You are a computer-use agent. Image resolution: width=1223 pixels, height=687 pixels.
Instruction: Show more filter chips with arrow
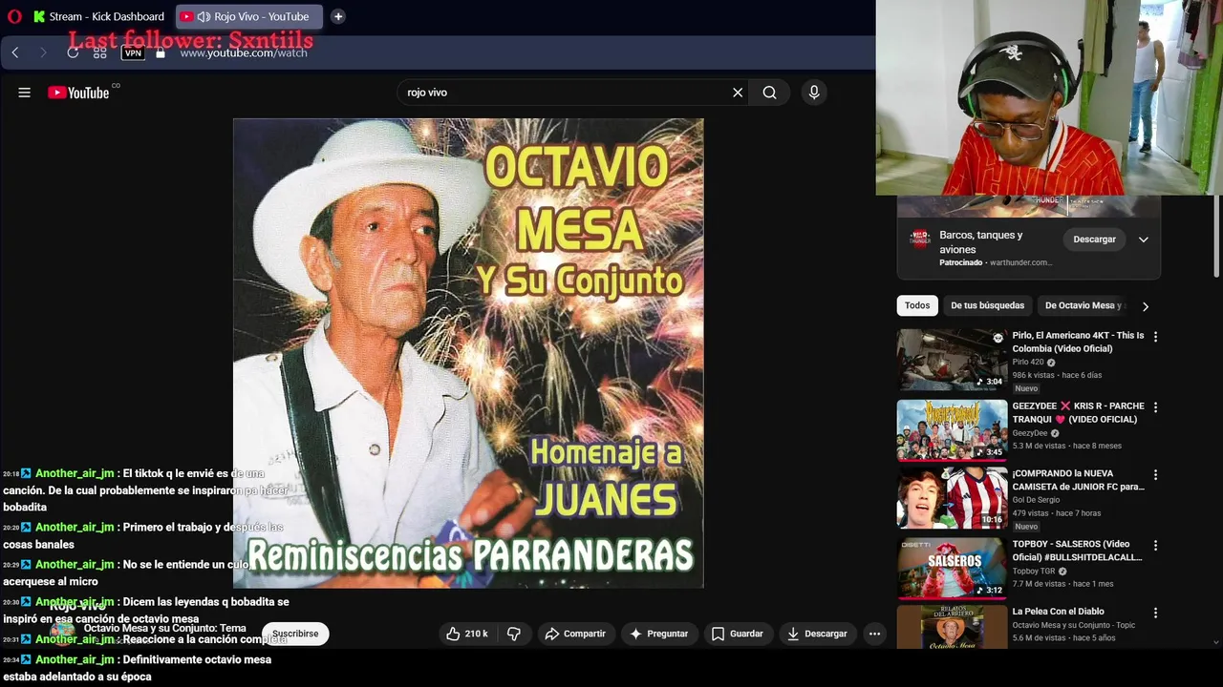(x=1146, y=306)
